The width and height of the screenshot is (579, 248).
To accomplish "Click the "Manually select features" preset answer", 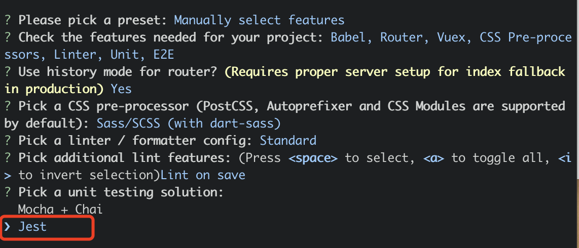I will click(259, 20).
